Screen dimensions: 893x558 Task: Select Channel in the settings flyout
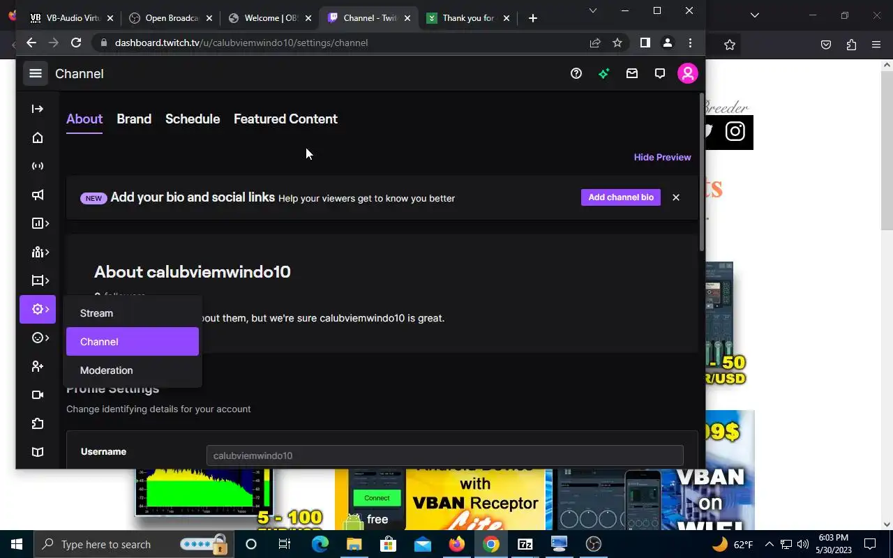(133, 342)
